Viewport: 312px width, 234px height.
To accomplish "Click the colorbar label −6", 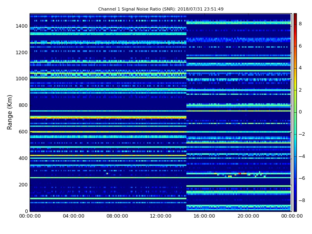I will pyautogui.click(x=302, y=178).
